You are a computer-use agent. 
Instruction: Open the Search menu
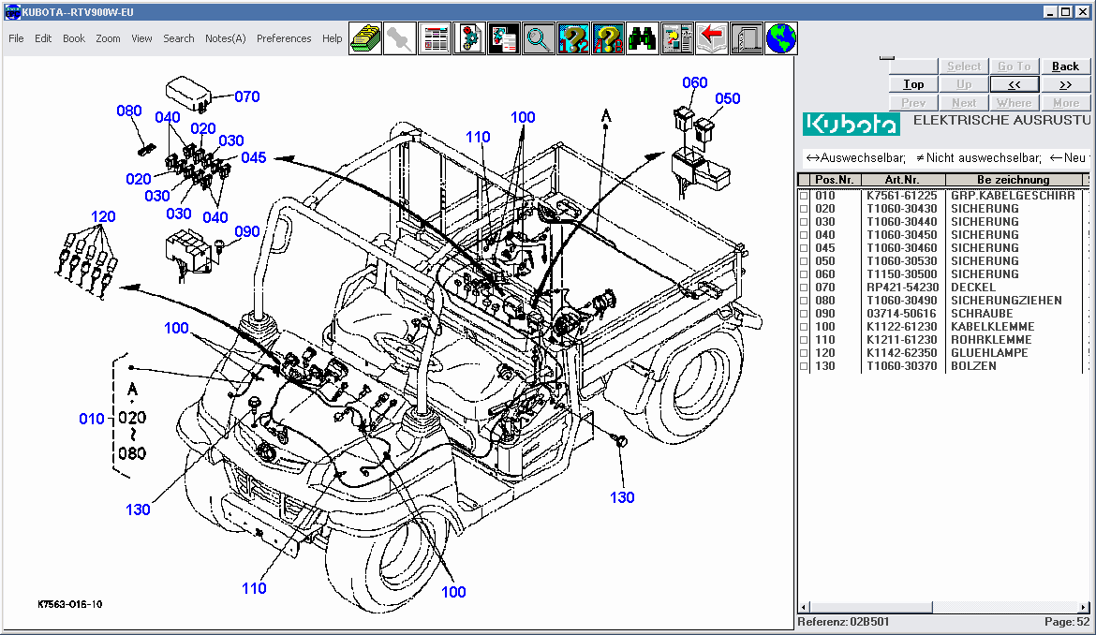(178, 38)
